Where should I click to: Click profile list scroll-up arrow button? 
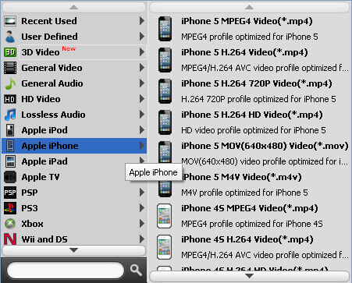point(249,7)
